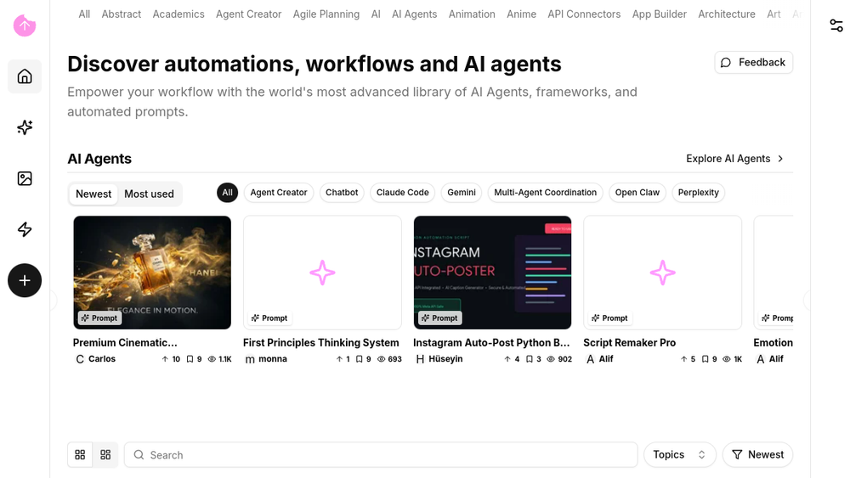Open Script Remaker Pro title
This screenshot has width=850, height=478.
[629, 343]
